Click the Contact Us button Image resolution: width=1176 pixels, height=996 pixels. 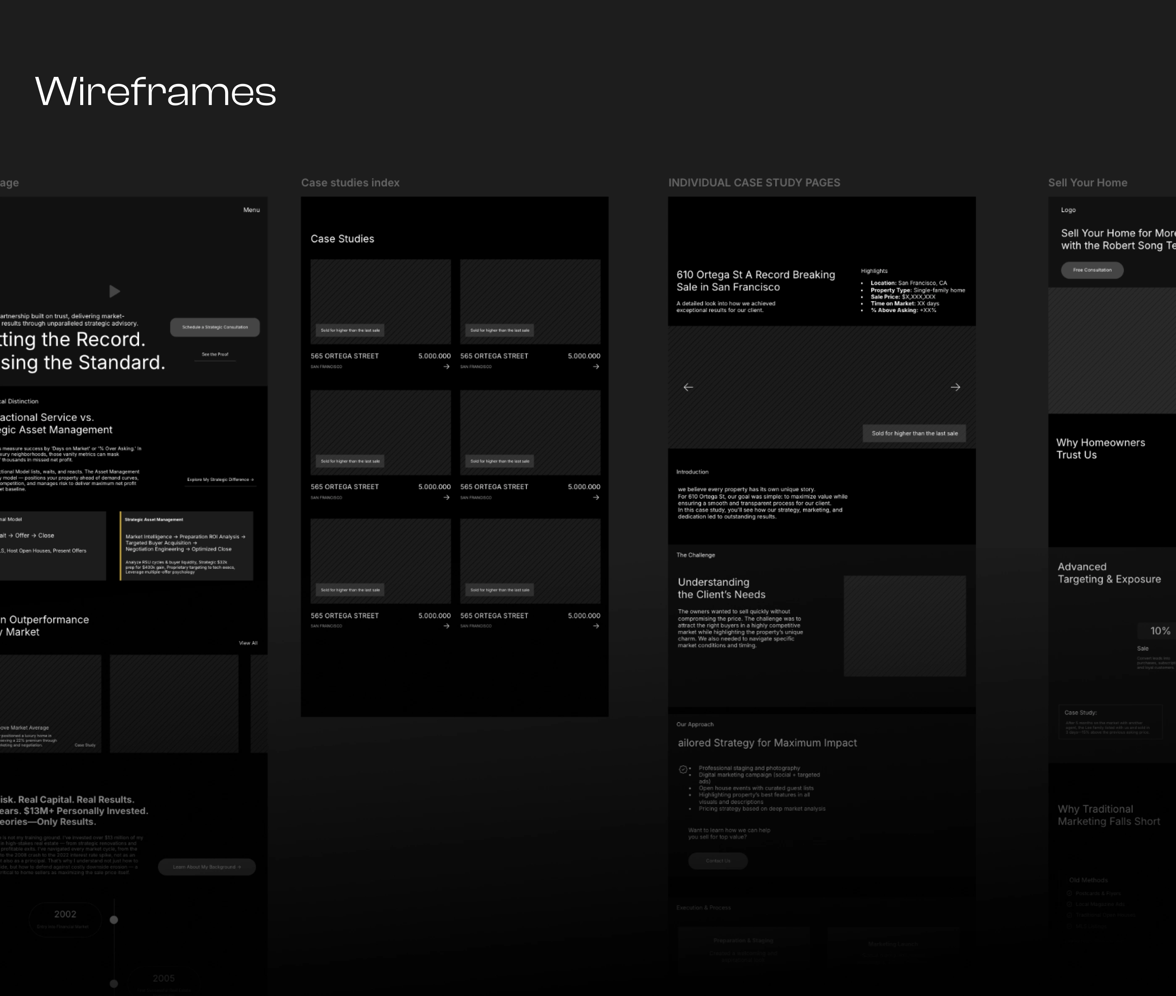[x=718, y=860]
